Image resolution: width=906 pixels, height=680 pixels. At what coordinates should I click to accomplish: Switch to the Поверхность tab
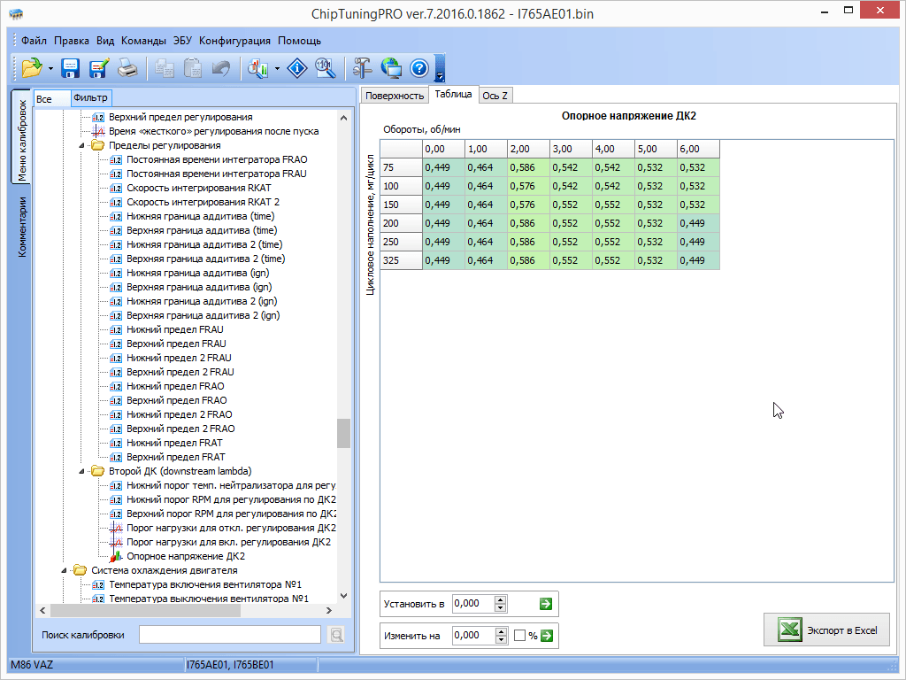coord(395,96)
